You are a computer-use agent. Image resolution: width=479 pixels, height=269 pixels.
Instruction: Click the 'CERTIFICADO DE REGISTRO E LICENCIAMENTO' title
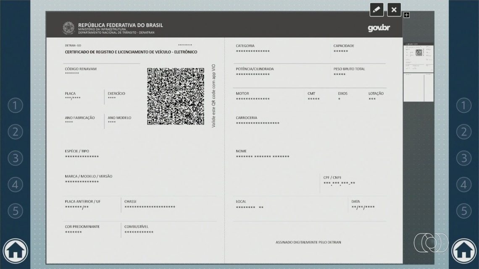[131, 52]
